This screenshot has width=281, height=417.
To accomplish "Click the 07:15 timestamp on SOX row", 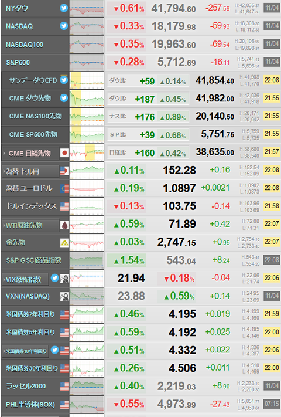I will click(272, 404).
